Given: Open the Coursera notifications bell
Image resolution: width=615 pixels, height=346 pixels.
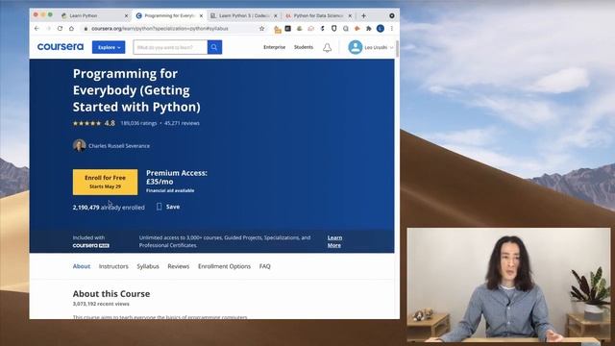Looking at the screenshot, I should pyautogui.click(x=327, y=47).
